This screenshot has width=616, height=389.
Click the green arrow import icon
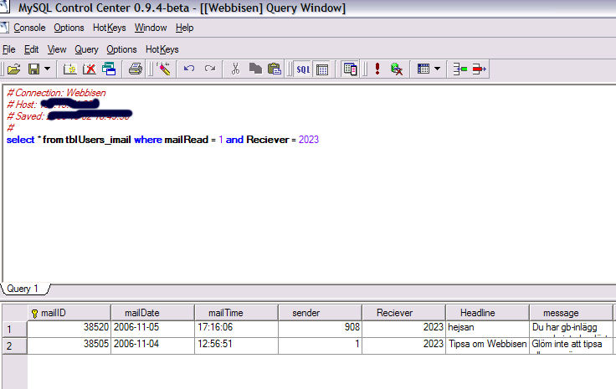coord(459,69)
